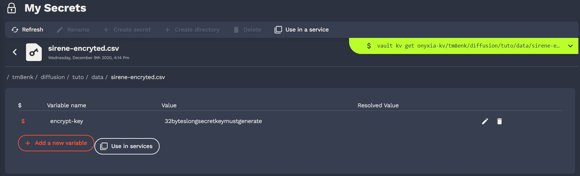Screen dimensions: 580x176
Task: Click the Rename pencil toolbar item
Action: 73,30
